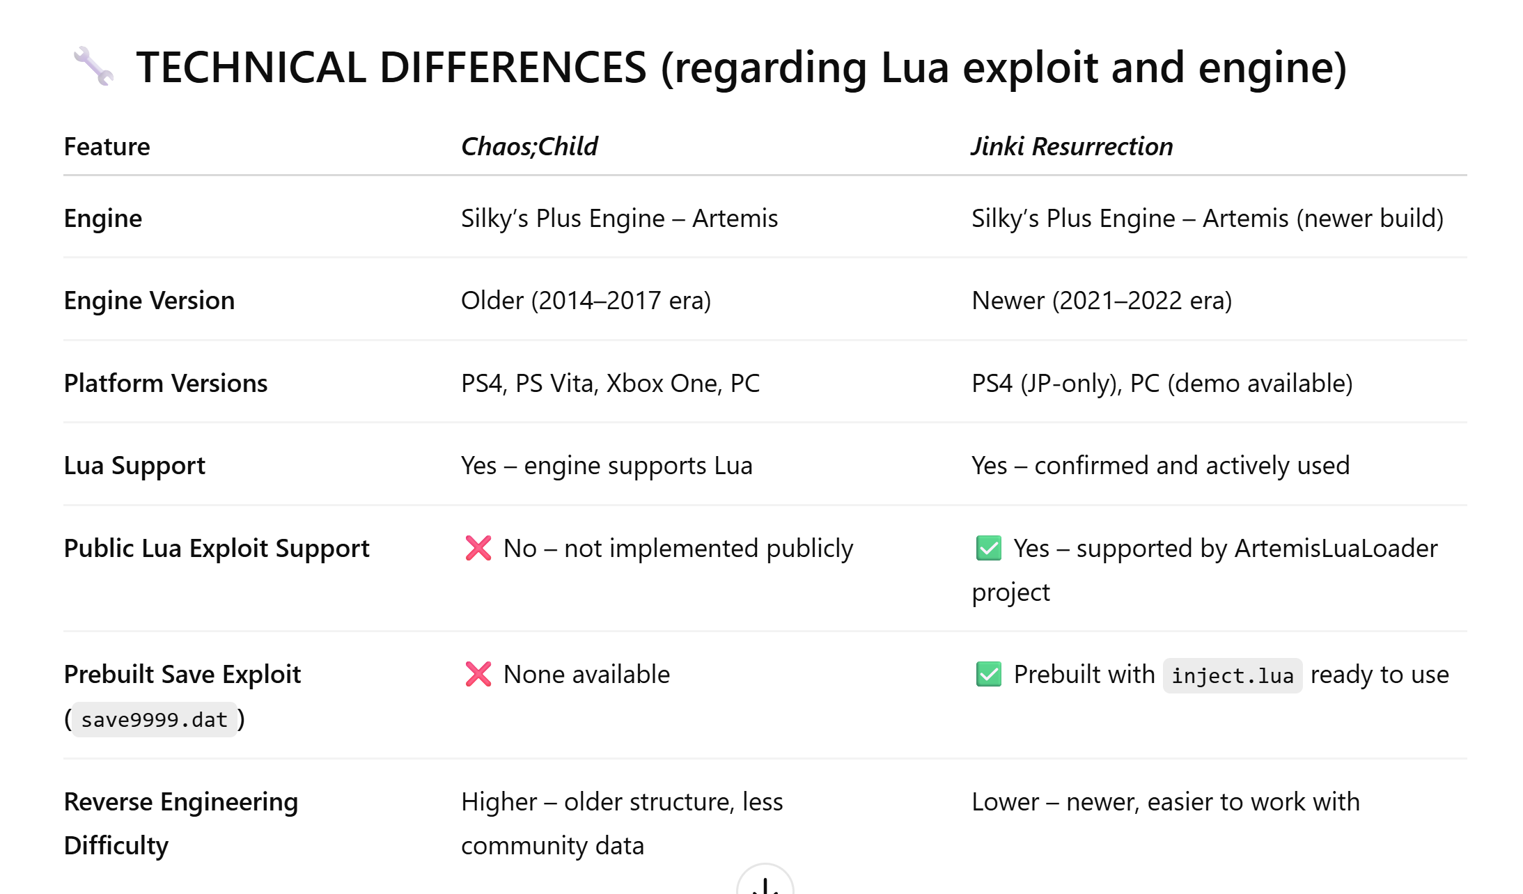Image resolution: width=1523 pixels, height=894 pixels.
Task: Click the red cross beside 'None available'
Action: (478, 674)
